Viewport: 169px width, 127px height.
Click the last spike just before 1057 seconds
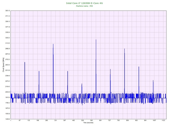(x=153, y=81)
